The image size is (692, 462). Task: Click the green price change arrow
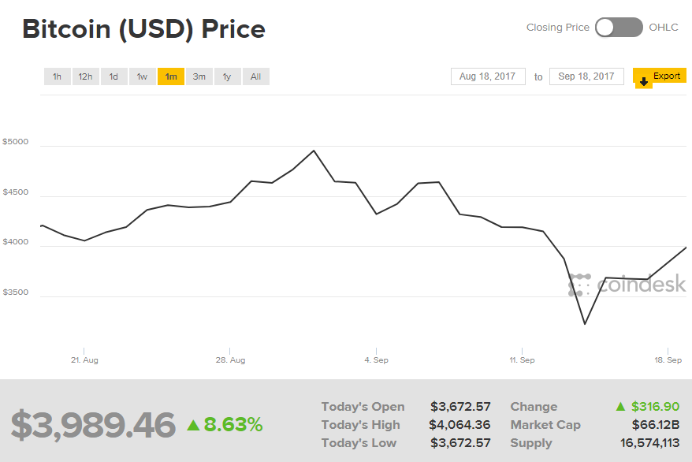pos(193,426)
